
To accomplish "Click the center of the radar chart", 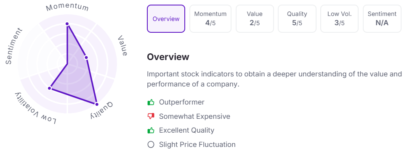I will point(67,64).
